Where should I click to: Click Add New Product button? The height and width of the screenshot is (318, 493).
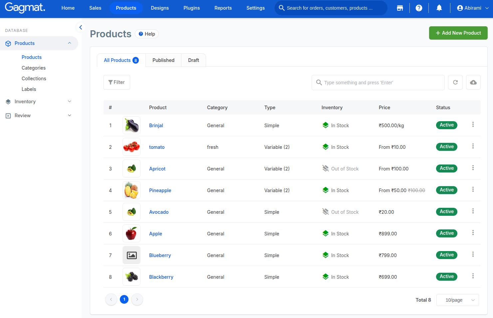tap(458, 33)
